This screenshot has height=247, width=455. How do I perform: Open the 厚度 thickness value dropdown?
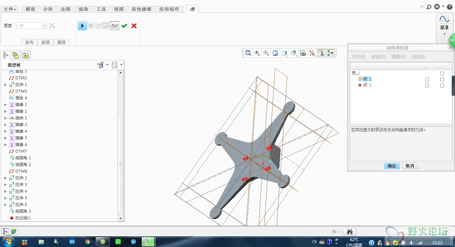[x=45, y=26]
